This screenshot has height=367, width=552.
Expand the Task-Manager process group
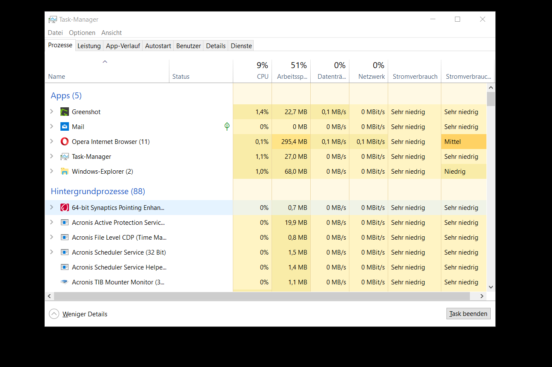pos(51,156)
